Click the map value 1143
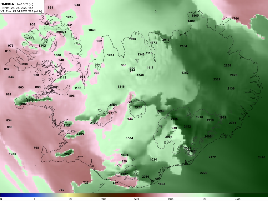The image size is (268, 201). 62,78
